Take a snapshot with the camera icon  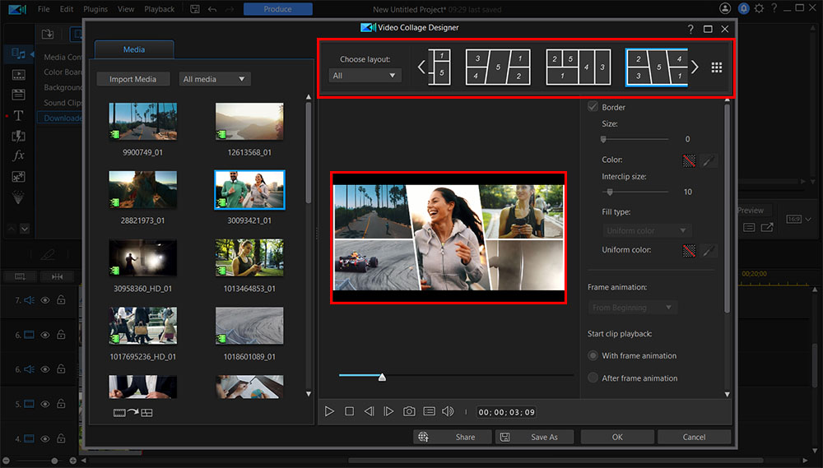point(409,411)
